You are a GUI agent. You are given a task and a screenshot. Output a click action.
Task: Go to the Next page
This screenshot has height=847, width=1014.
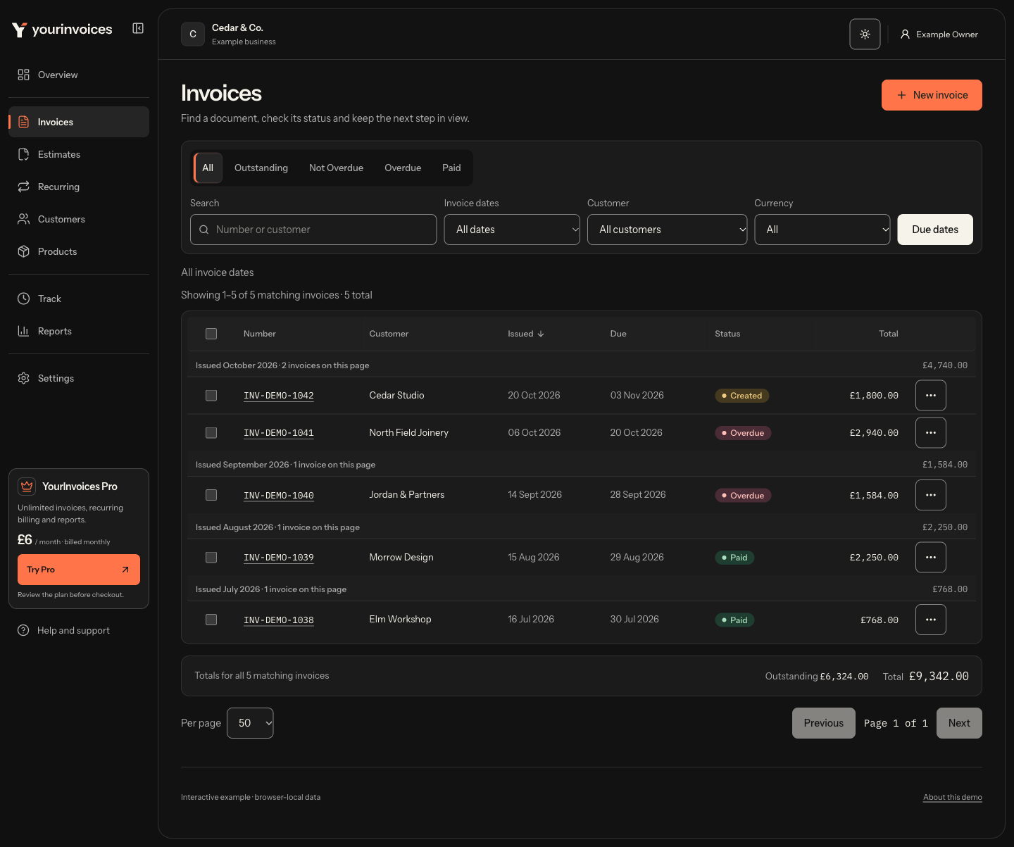tap(959, 723)
